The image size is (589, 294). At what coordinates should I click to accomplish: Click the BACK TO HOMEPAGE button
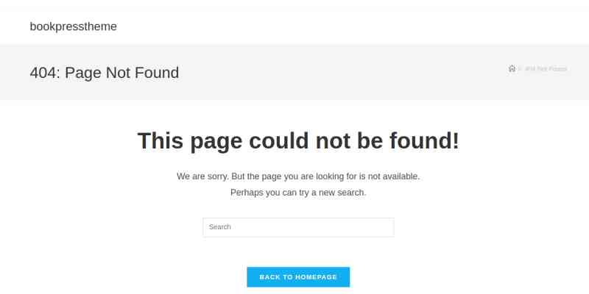click(x=298, y=277)
